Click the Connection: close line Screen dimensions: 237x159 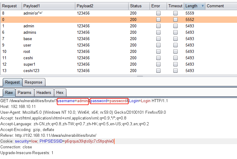[x=16, y=147]
